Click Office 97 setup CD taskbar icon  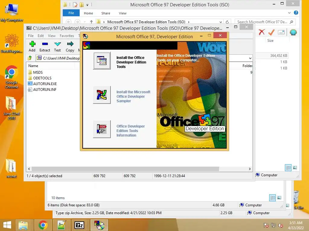point(99,225)
